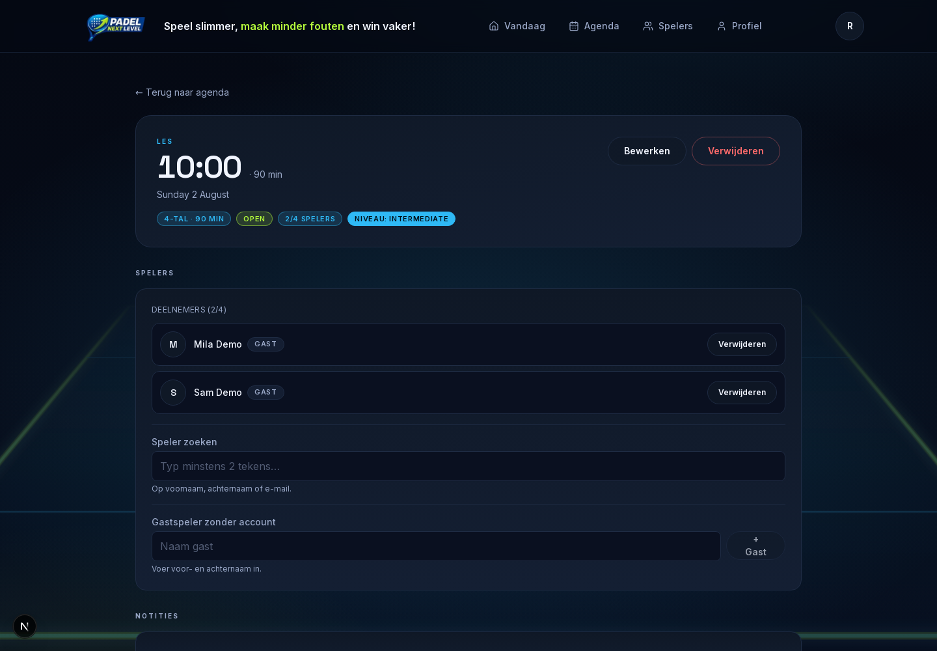
Task: Click the DEELNEMERS (2/4) label
Action: (x=189, y=310)
